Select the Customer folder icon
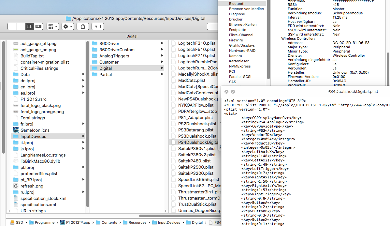Screen dimensions: 390x226 pos(94,62)
